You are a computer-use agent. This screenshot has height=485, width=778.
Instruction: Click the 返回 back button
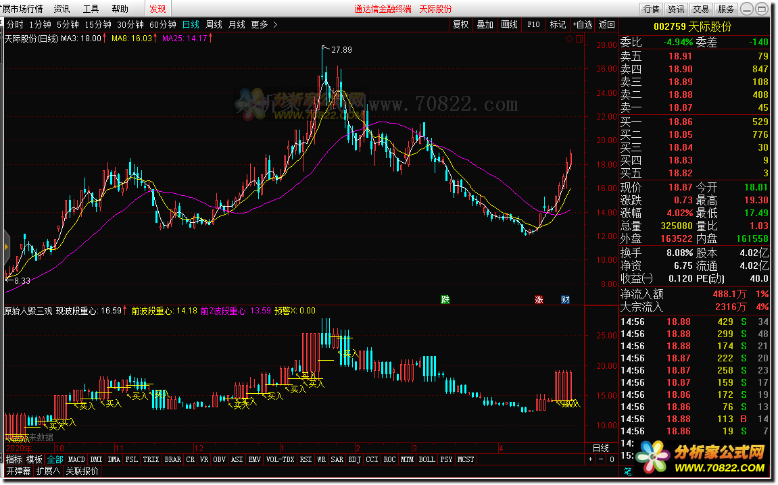pos(606,24)
